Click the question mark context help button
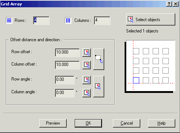 (169, 4)
